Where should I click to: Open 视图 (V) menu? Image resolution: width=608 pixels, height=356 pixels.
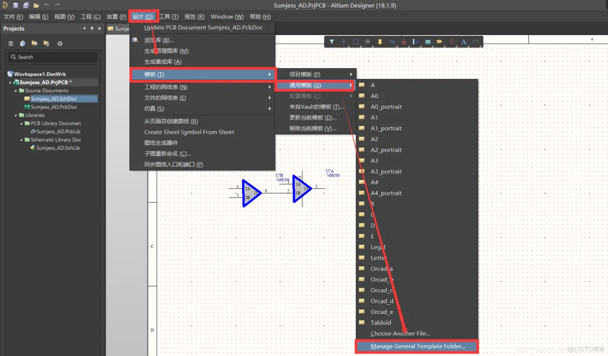64,16
